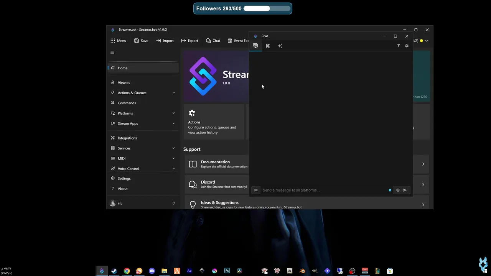Open the menu icon left of message box

(x=256, y=190)
